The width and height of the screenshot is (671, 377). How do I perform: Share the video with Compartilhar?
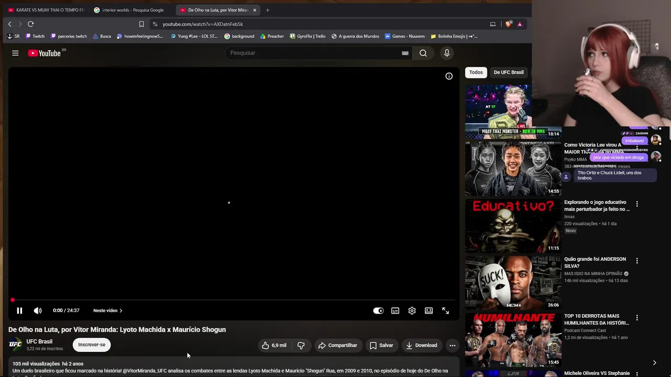pos(338,346)
